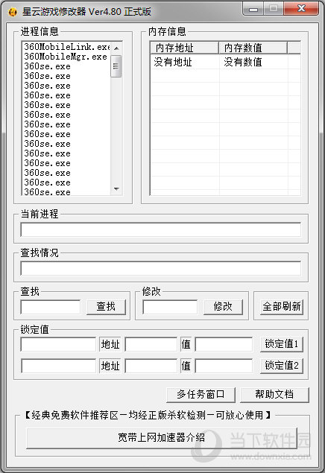Click the 查找 input field
Viewport: 325px width, 473px height.
tap(51, 307)
